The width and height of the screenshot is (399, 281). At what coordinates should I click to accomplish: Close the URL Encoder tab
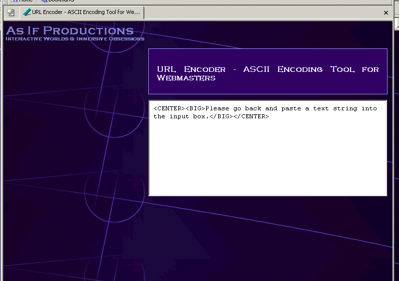point(386,13)
